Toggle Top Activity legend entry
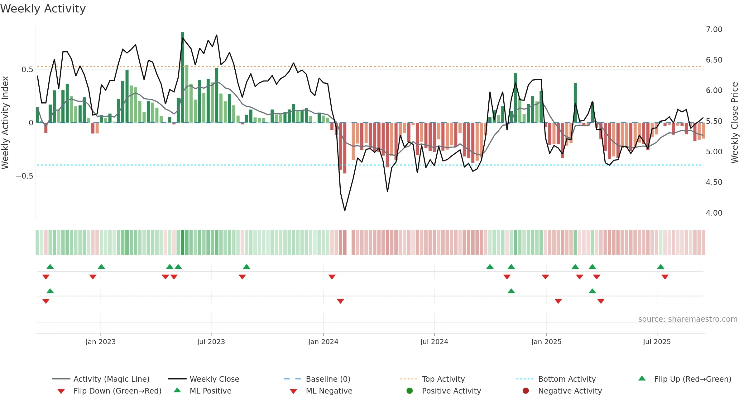The height and width of the screenshot is (420, 748). coord(432,379)
